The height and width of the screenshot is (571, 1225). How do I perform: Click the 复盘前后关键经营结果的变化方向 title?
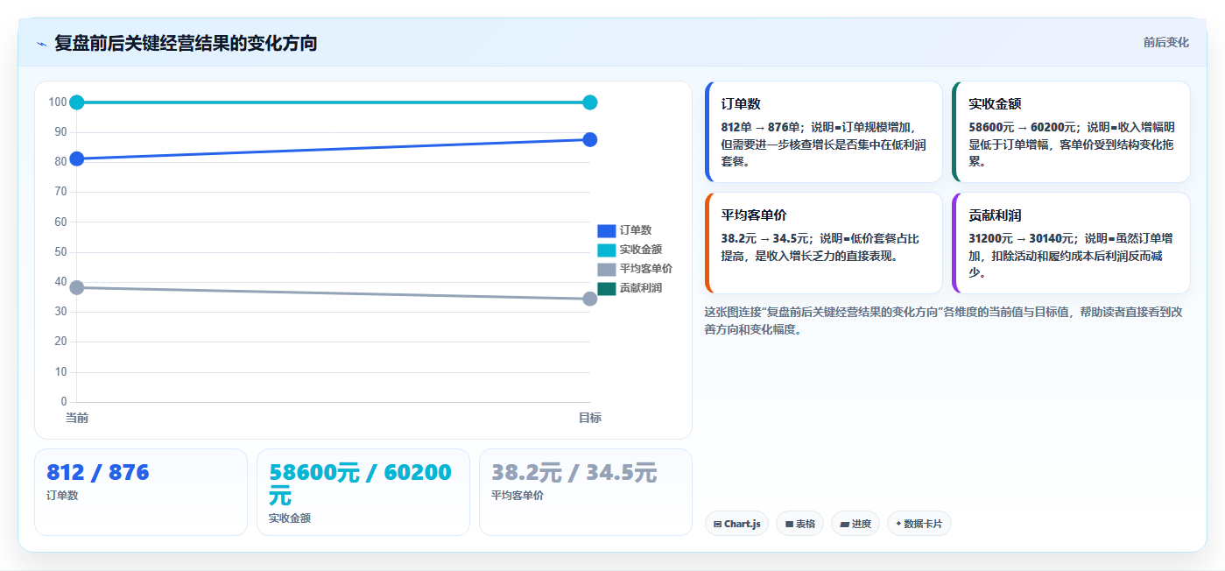tap(186, 43)
